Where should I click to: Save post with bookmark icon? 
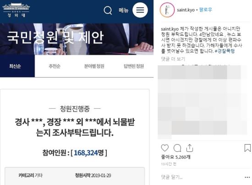tap(247, 148)
